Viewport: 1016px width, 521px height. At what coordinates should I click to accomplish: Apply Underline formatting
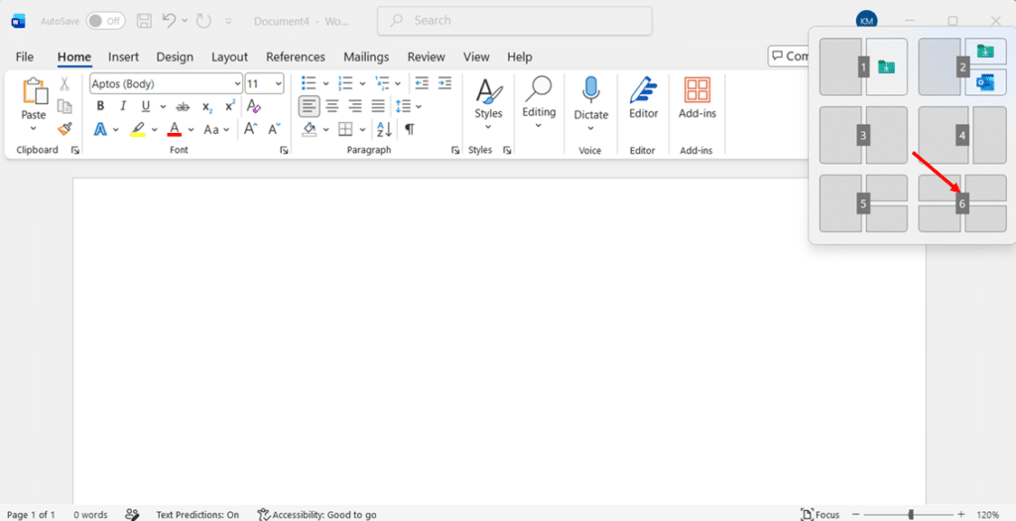[146, 106]
